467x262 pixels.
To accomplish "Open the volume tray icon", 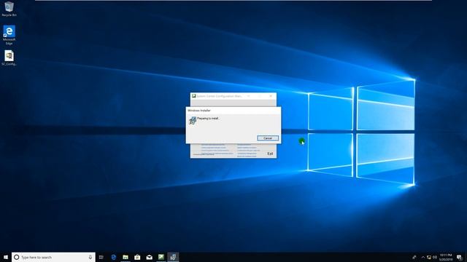I will pos(435,257).
